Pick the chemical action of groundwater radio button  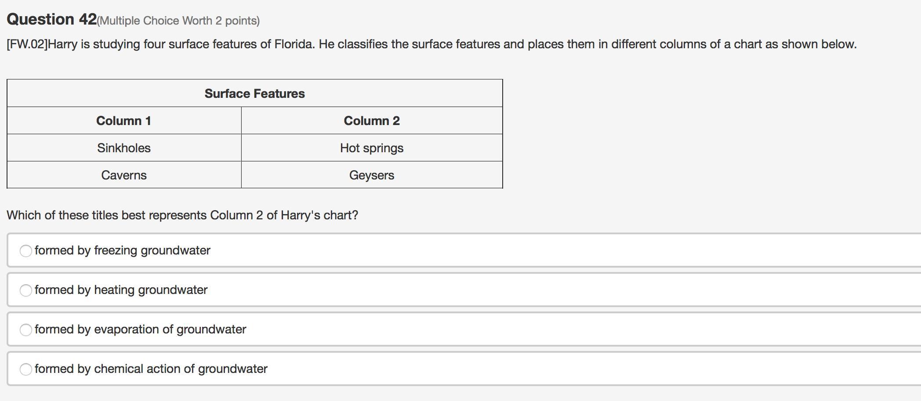[x=26, y=369]
